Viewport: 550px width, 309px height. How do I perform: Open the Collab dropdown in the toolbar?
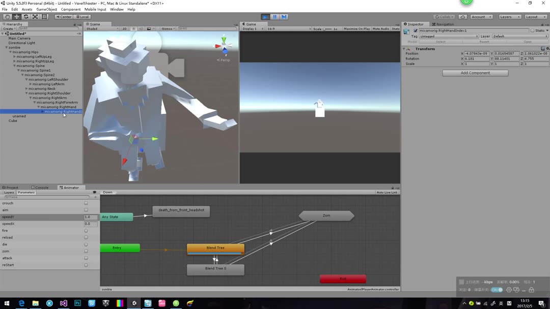(x=443, y=16)
